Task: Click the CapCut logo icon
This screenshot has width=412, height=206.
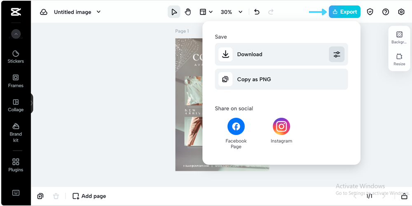Action: (16, 12)
